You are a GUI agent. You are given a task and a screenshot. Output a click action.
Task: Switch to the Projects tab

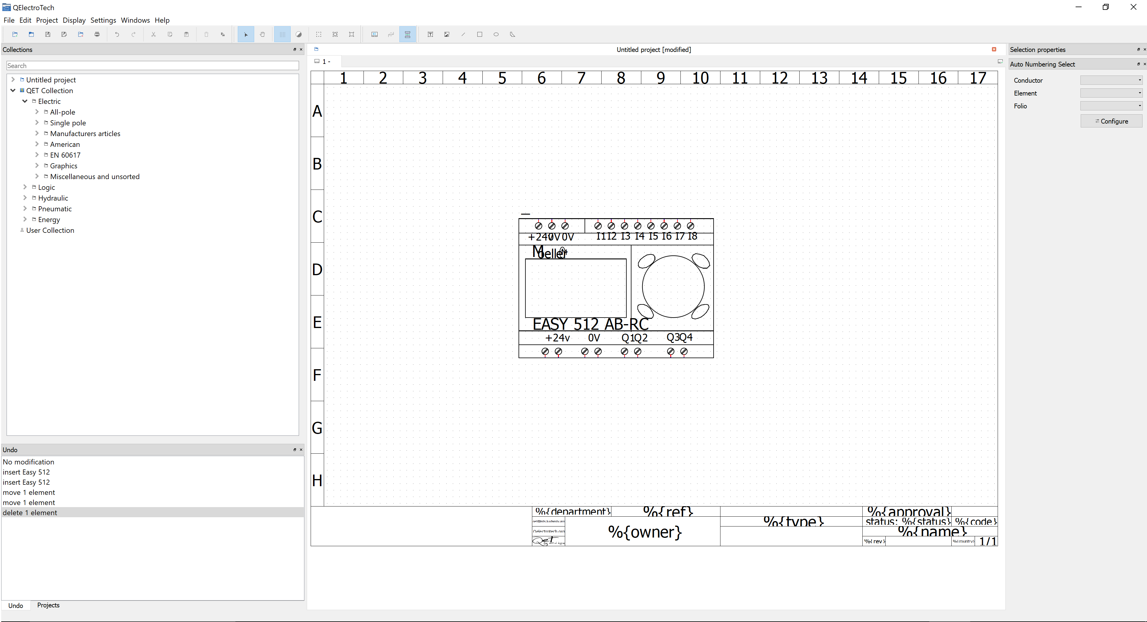pos(48,605)
